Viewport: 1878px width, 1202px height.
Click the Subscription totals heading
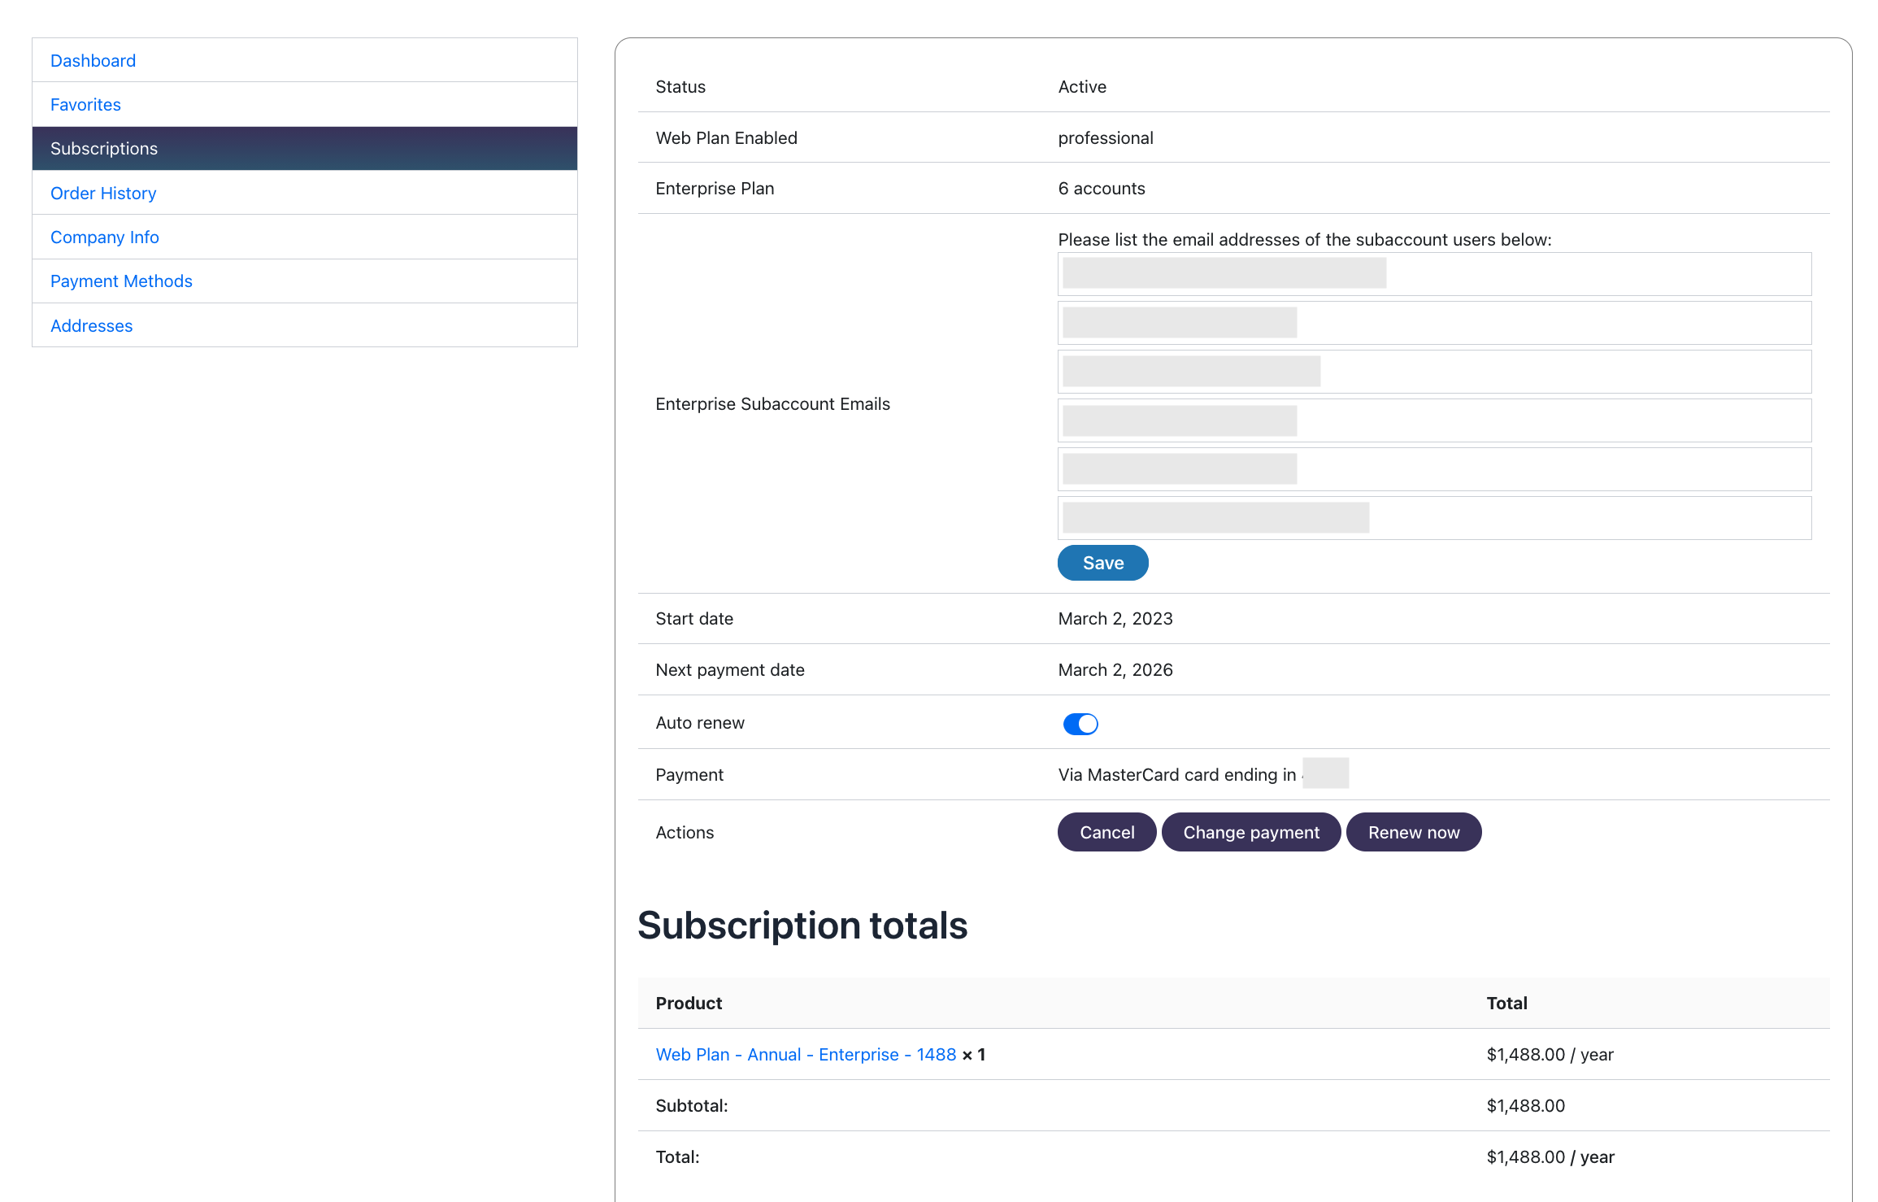coord(802,925)
